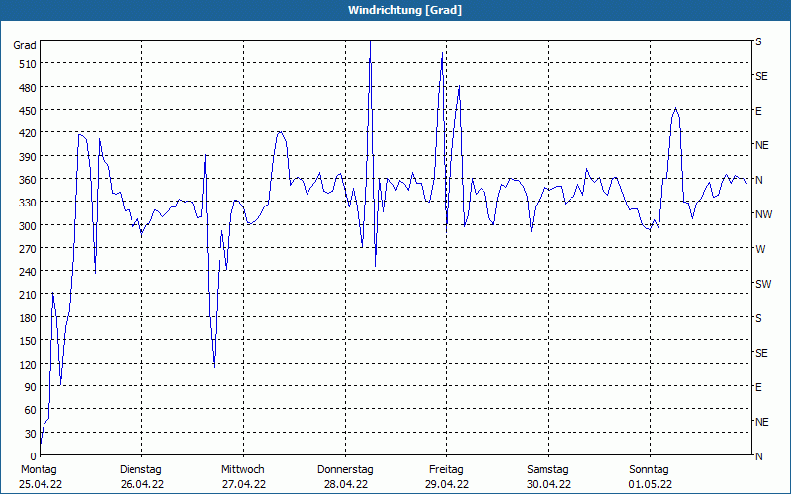Image resolution: width=791 pixels, height=494 pixels.
Task: Click the 'Sonntag' day label
Action: (x=649, y=469)
